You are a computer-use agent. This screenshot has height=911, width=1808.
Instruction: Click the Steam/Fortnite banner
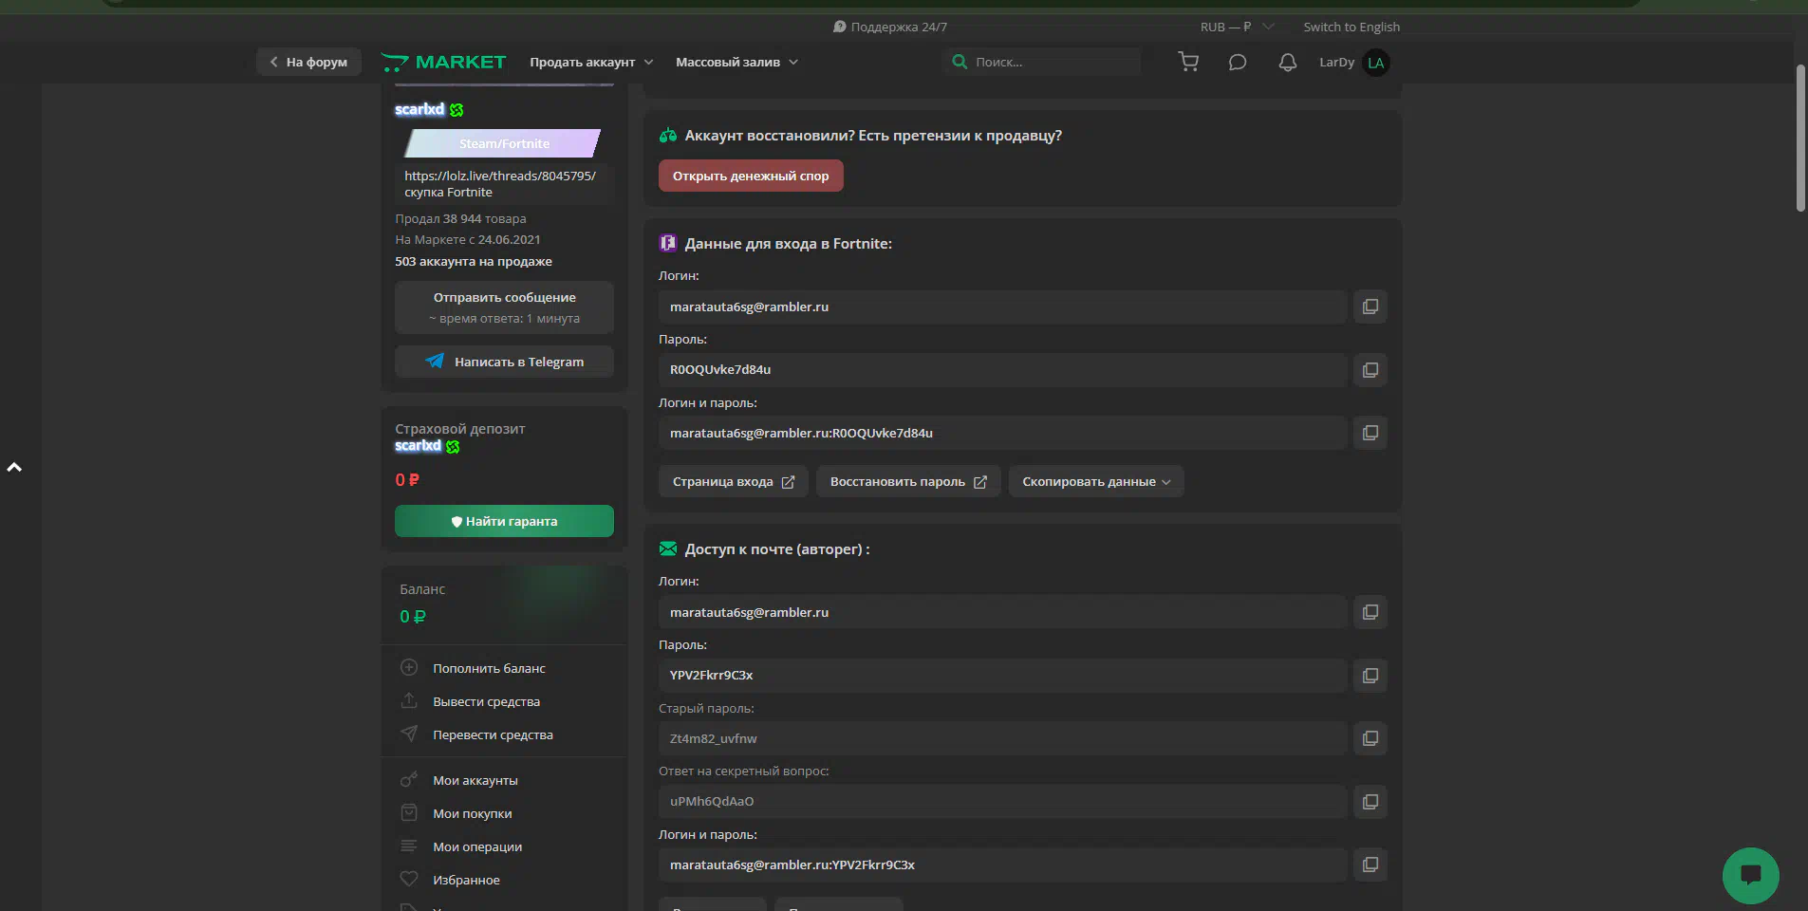click(503, 143)
